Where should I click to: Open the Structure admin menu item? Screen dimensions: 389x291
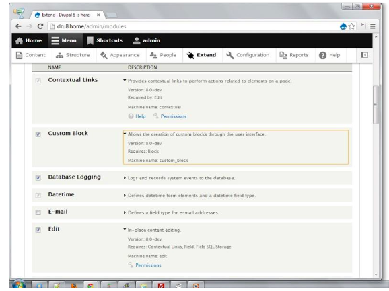click(73, 55)
